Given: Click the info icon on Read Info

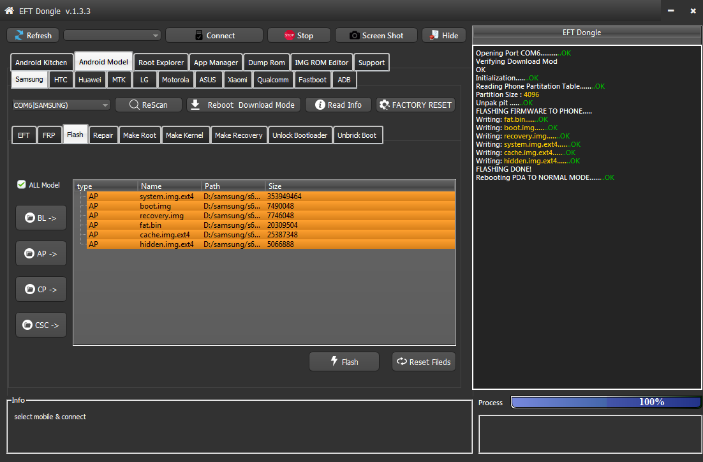Looking at the screenshot, I should (320, 105).
